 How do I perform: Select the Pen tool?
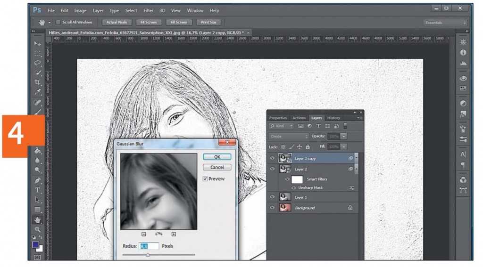[38, 180]
